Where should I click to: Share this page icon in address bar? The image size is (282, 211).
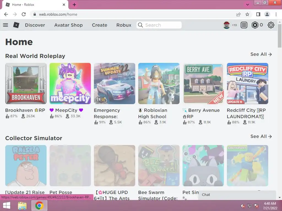point(238,14)
